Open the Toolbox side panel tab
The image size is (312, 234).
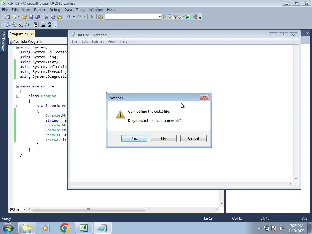pyautogui.click(x=3, y=41)
